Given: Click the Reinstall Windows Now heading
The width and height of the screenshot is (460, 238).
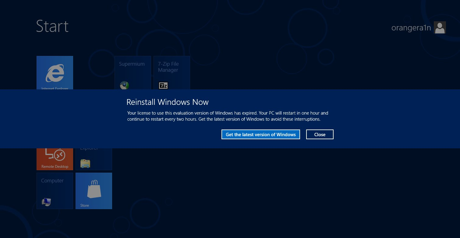Looking at the screenshot, I should pyautogui.click(x=168, y=102).
